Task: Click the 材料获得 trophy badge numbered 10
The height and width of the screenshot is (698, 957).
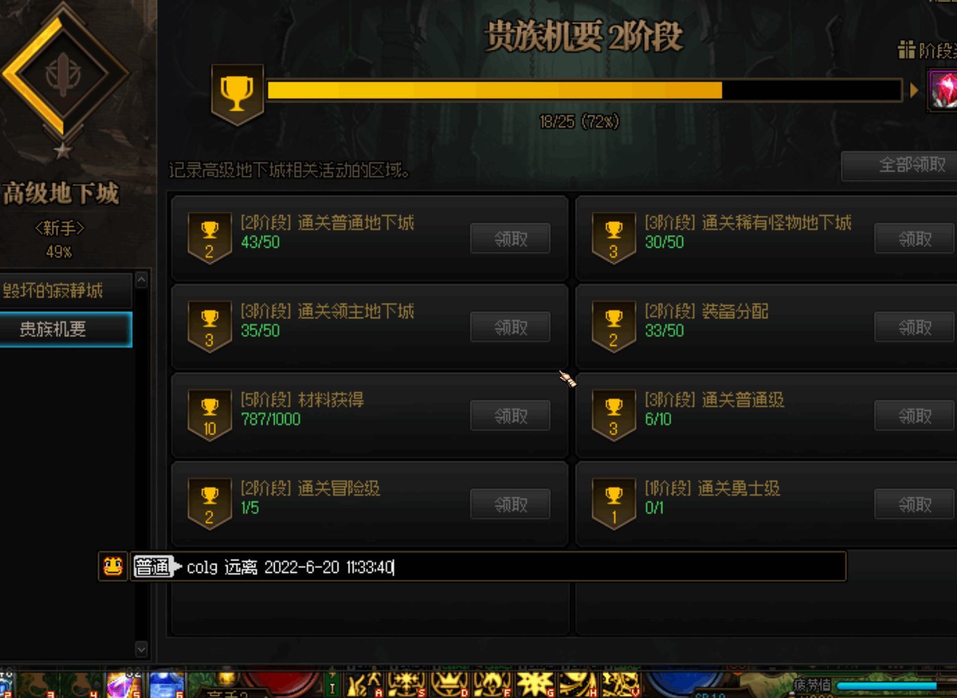Action: tap(209, 416)
